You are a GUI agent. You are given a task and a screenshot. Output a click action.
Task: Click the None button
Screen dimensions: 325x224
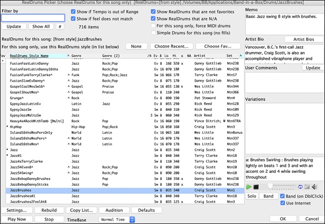[x=136, y=46]
